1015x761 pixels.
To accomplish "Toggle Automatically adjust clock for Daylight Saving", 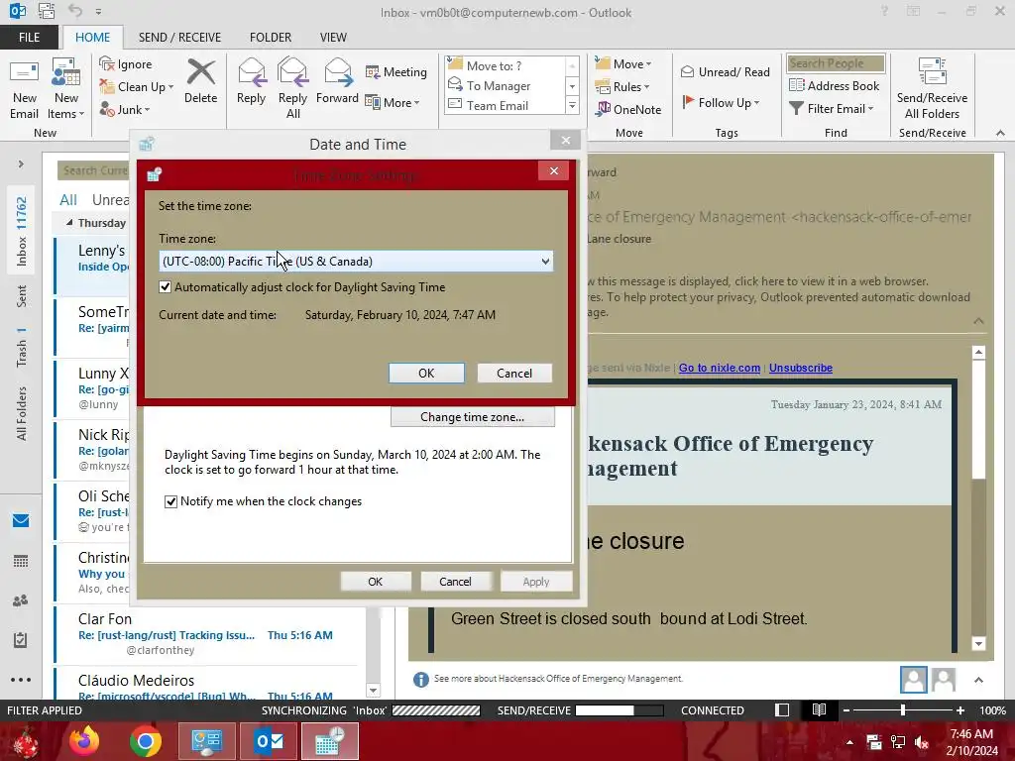I will (166, 286).
